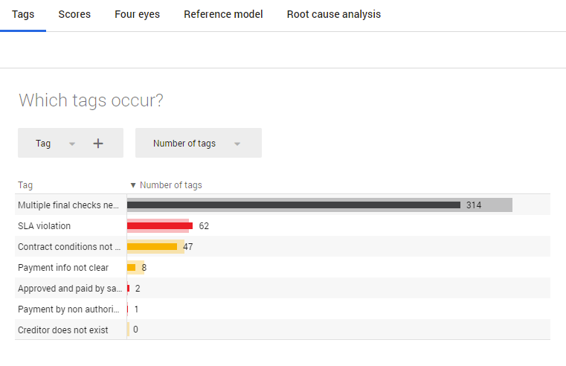Select the Approved and paid by tag row
This screenshot has width=566, height=366.
click(x=68, y=288)
